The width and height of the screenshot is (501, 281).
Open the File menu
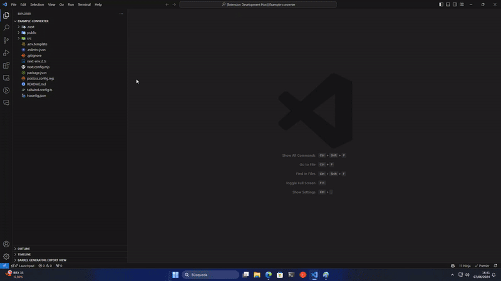pyautogui.click(x=14, y=4)
